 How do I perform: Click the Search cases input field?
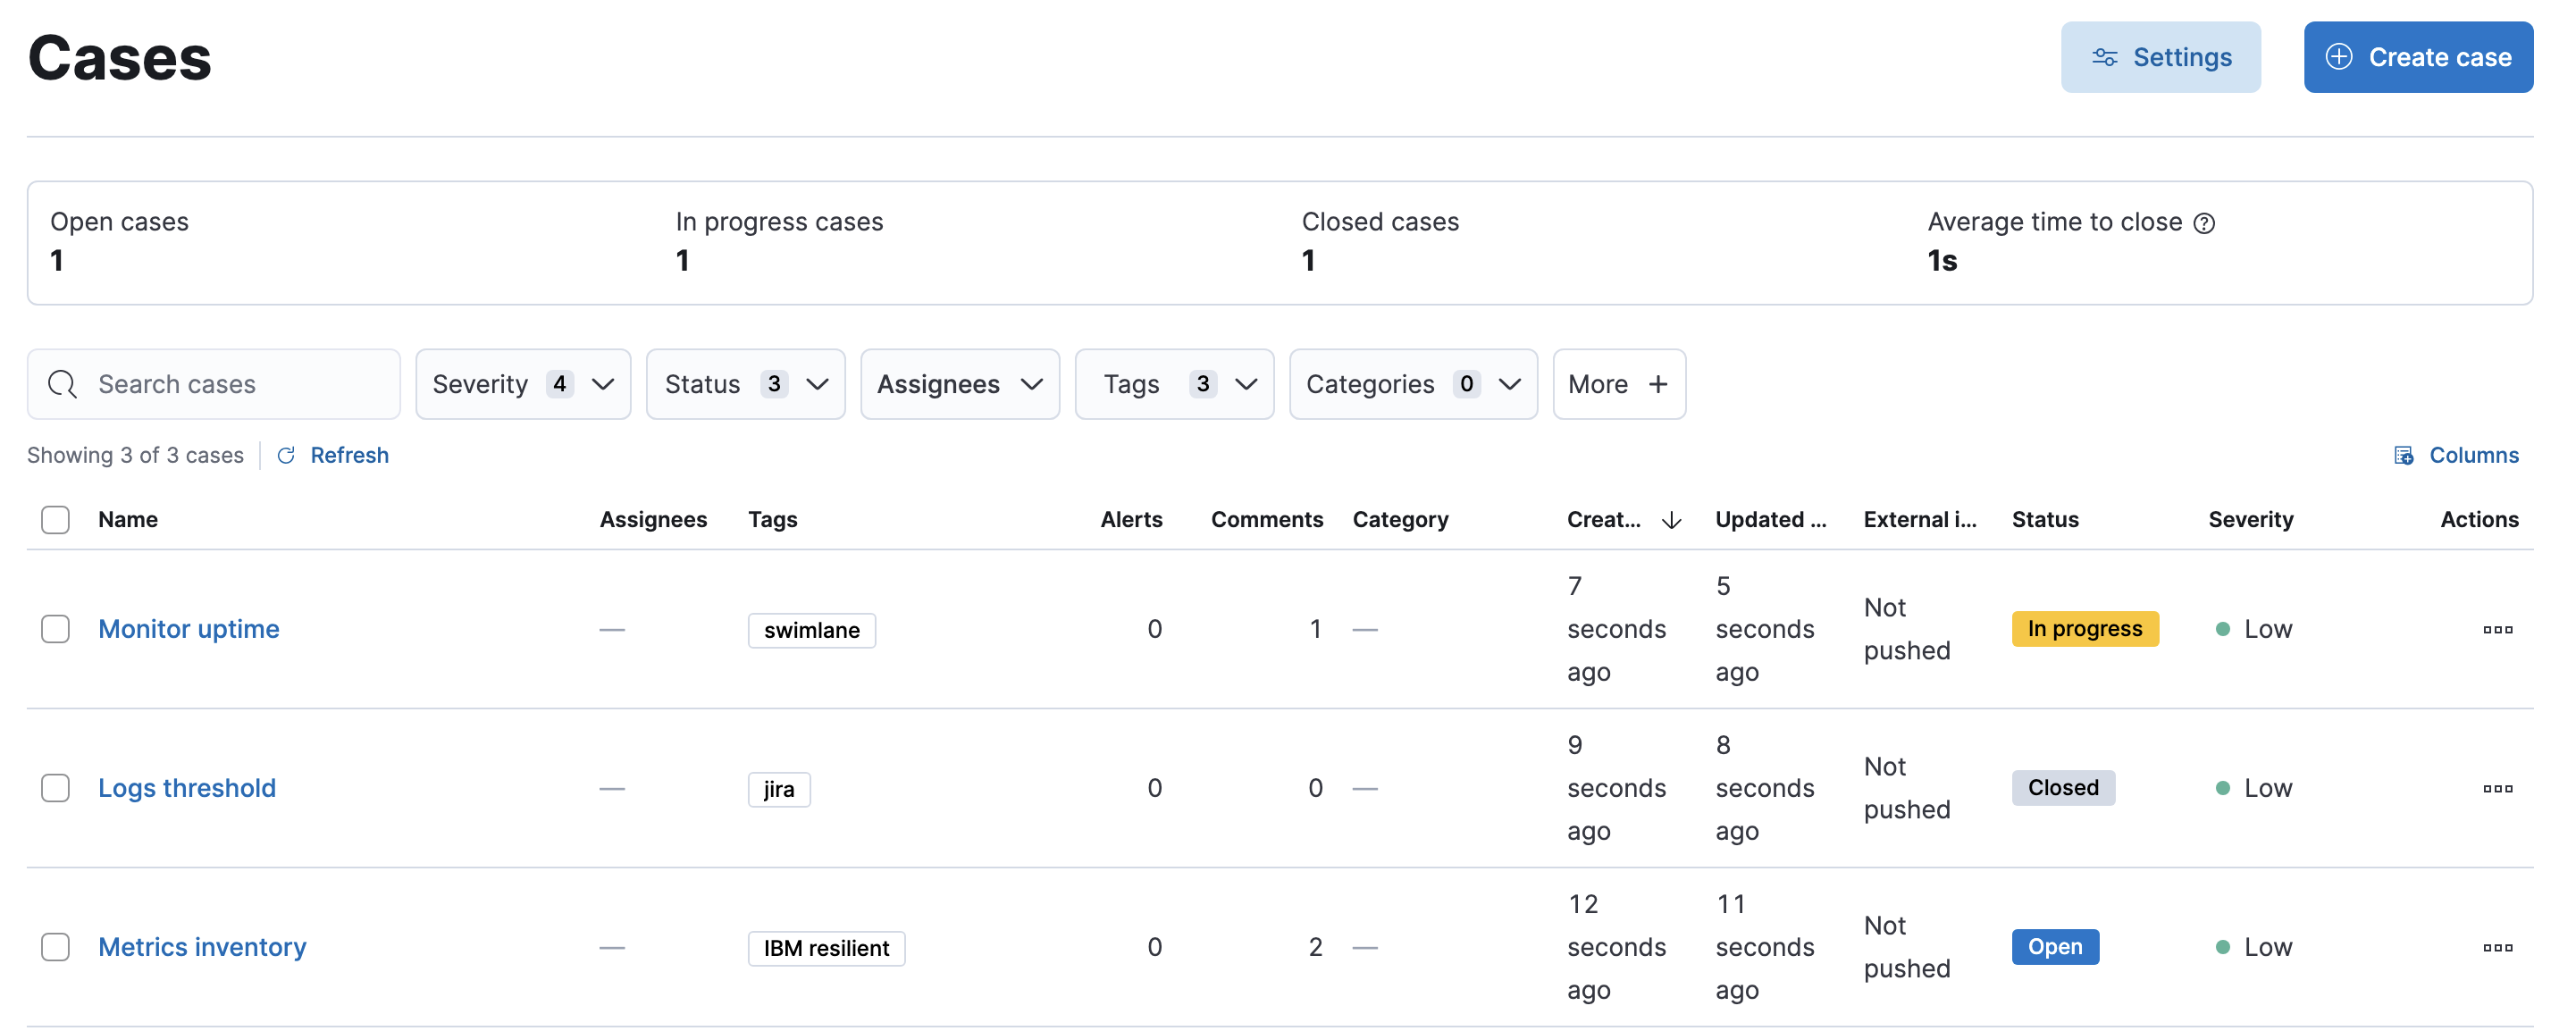[x=215, y=382]
